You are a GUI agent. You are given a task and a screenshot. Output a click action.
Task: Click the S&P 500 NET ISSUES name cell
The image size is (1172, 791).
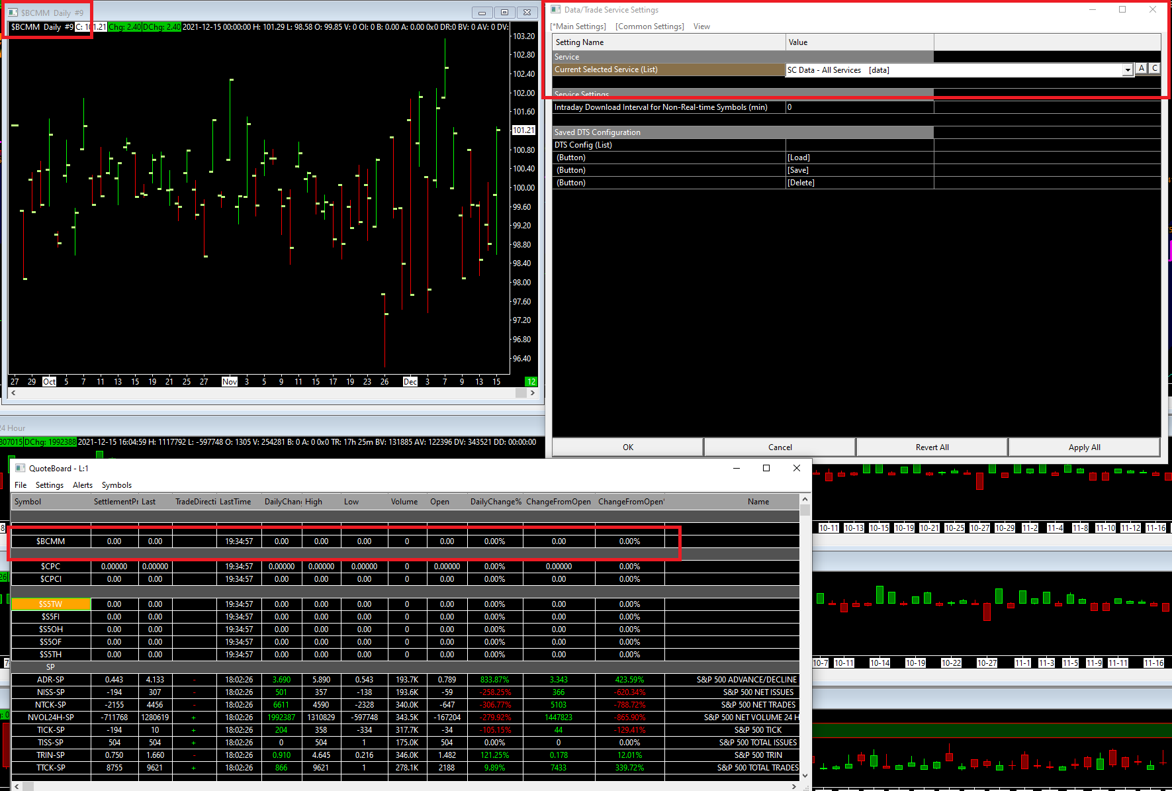(733, 692)
